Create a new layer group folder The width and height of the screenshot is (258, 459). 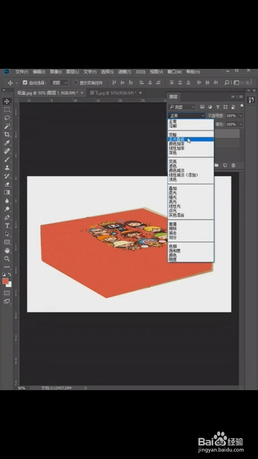coord(217,165)
